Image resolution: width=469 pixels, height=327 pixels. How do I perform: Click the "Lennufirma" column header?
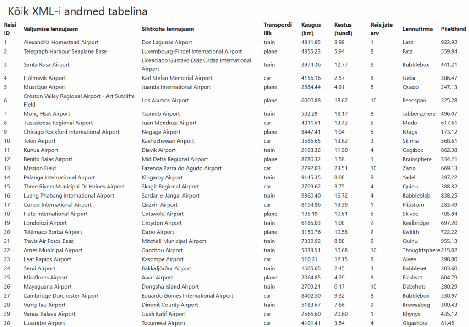pos(418,29)
